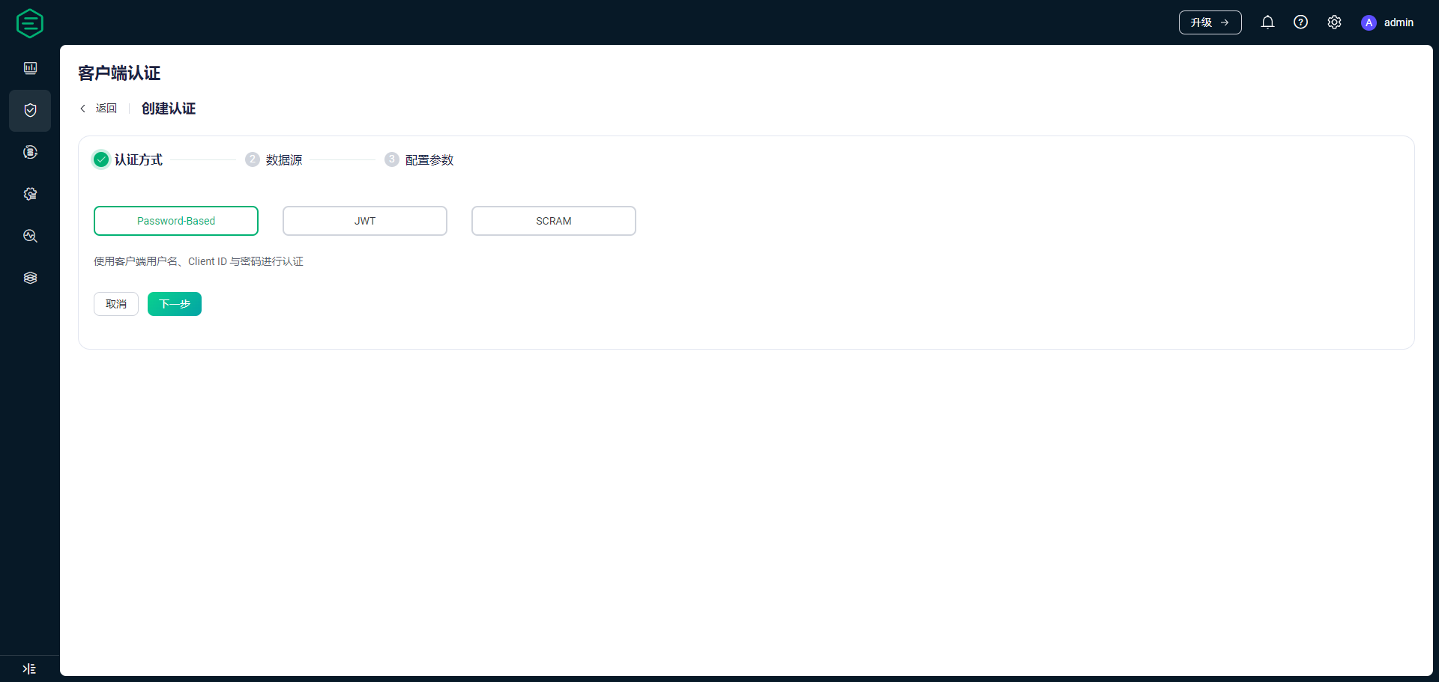The width and height of the screenshot is (1439, 682).
Task: Click the green checkmark step icon
Action: coord(101,159)
